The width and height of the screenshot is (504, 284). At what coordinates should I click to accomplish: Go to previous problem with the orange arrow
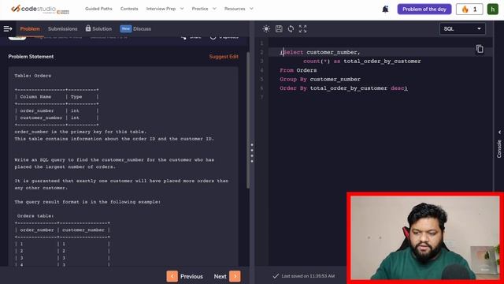point(172,276)
